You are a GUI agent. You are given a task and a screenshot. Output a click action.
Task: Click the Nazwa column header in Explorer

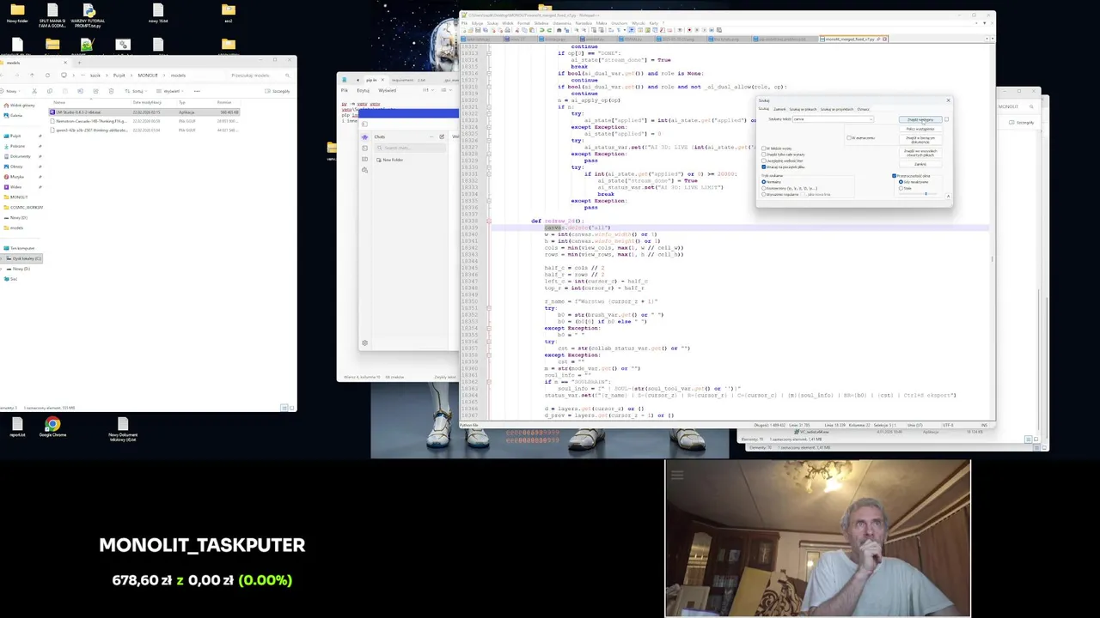click(59, 102)
